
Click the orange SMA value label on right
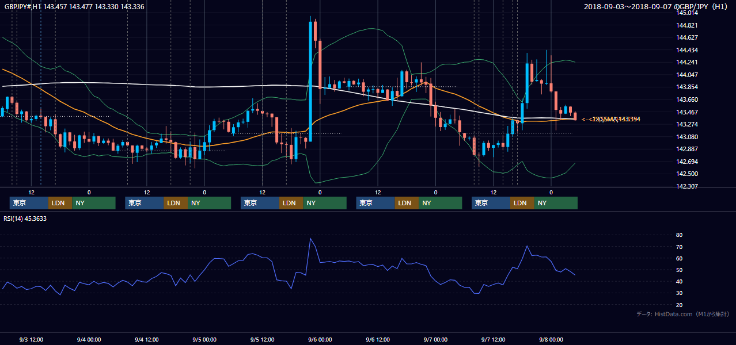[x=611, y=119]
